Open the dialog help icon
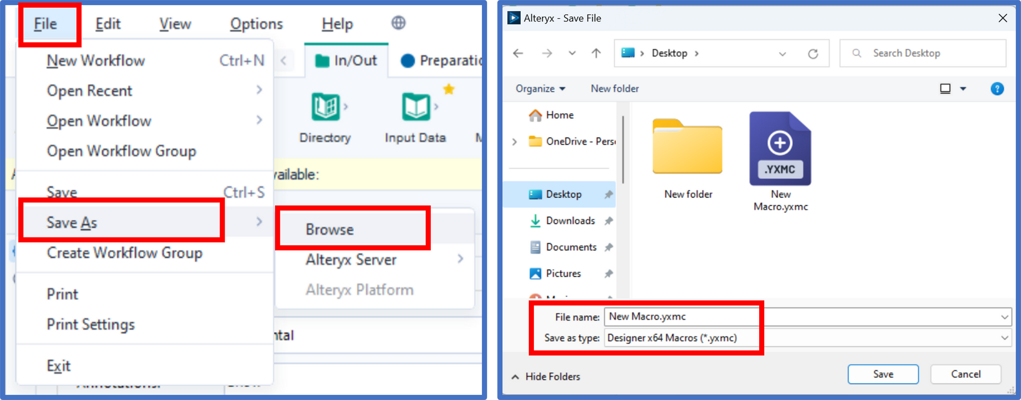The height and width of the screenshot is (400, 1021). [x=997, y=89]
